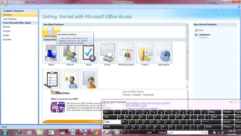Click the Blank Database icon
Image resolution: width=241 pixels, height=136 pixels.
(51, 32)
